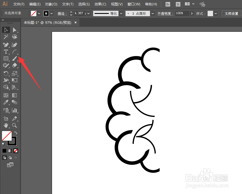Select the Eraser tool
Viewport: 242px width, 194px height.
click(x=15, y=65)
